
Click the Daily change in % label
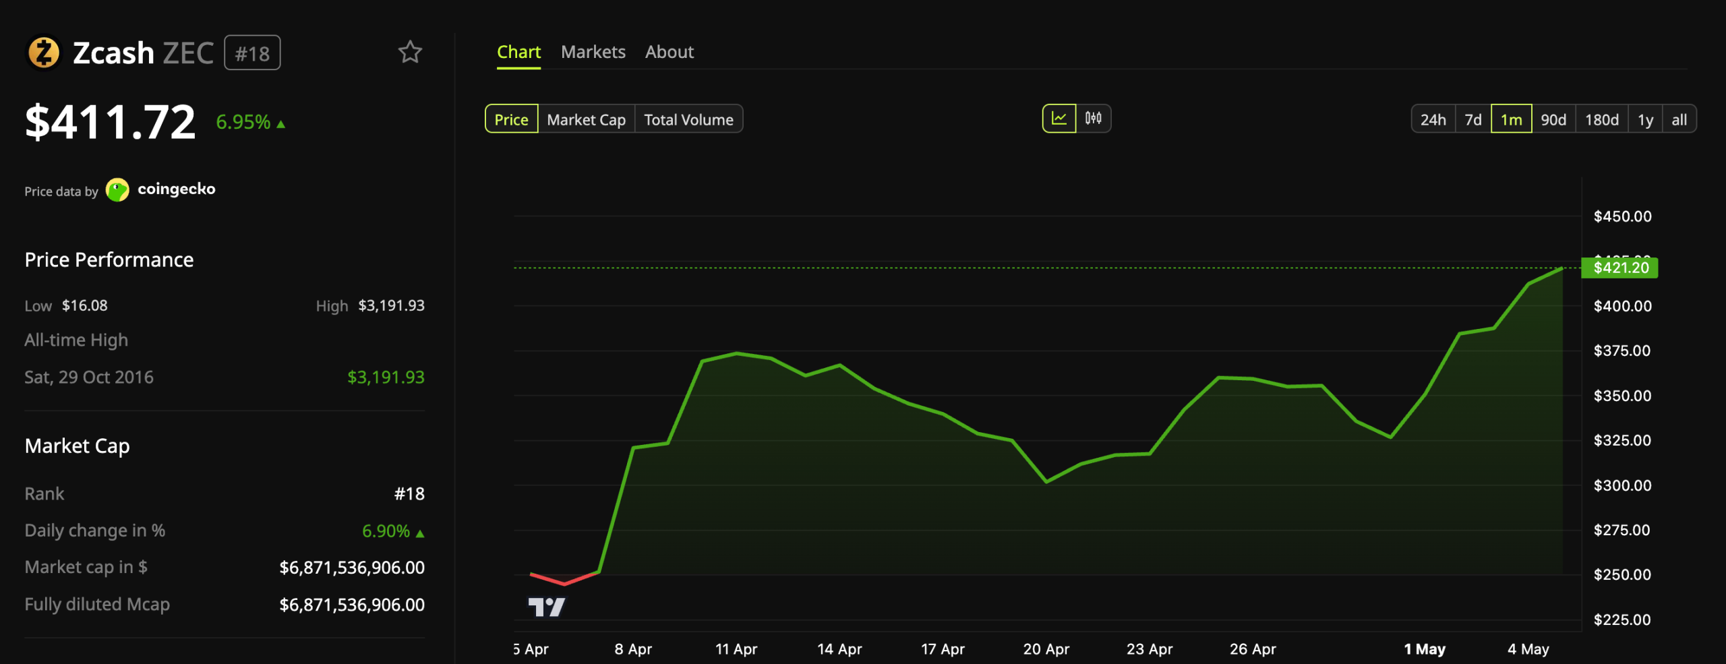coord(95,531)
